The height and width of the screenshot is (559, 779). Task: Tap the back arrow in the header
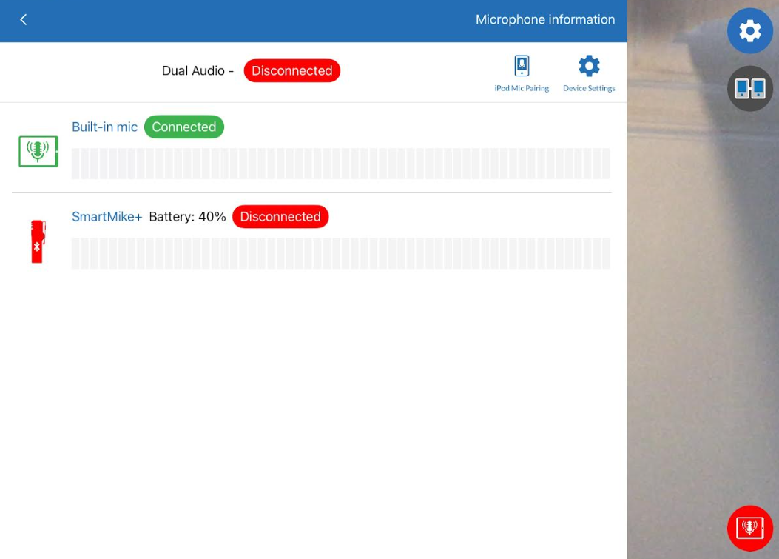click(24, 20)
